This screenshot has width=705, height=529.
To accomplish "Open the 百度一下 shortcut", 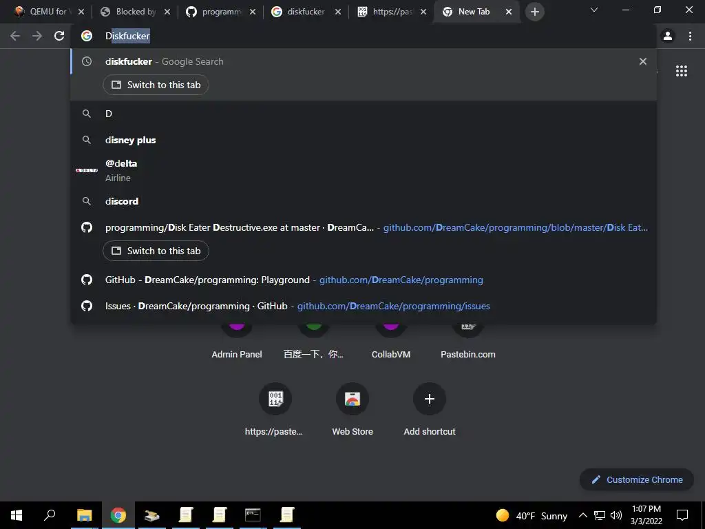I will (314, 342).
